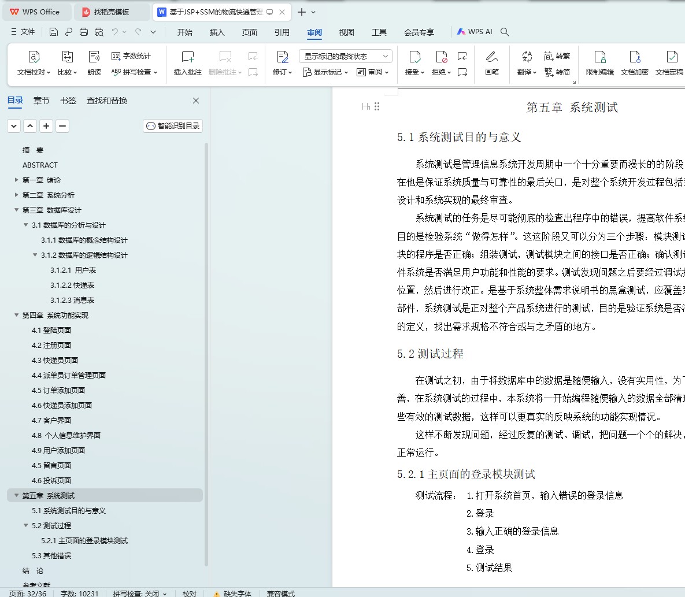Expand the Chapter 1 绪论 outline node

16,180
